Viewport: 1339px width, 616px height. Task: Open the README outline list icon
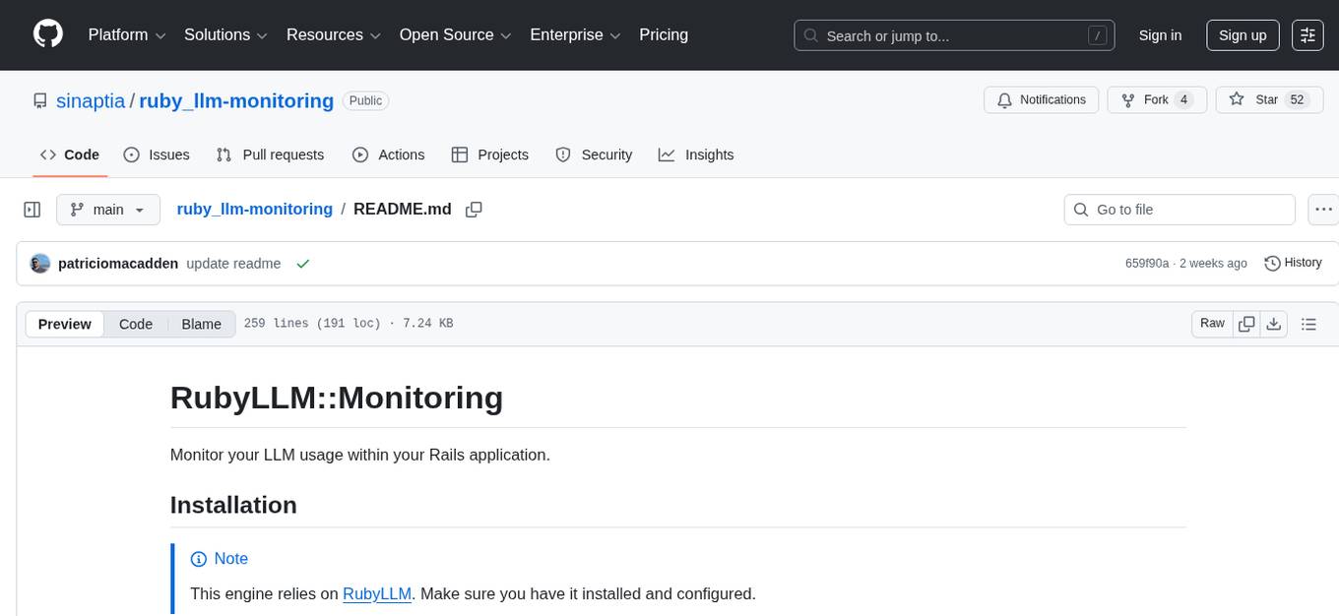click(1308, 323)
